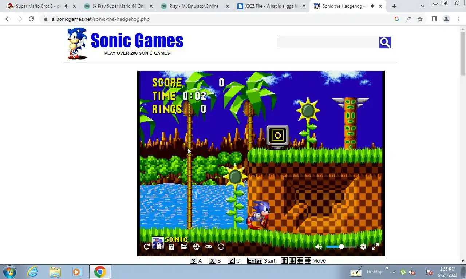Open Chrome three-dot menu

pos(458,19)
